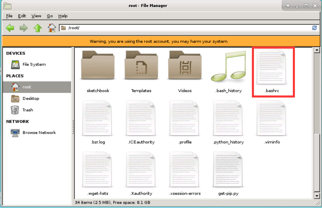Click the file list scrollbar up arrow
The image size is (322, 208).
(x=317, y=50)
